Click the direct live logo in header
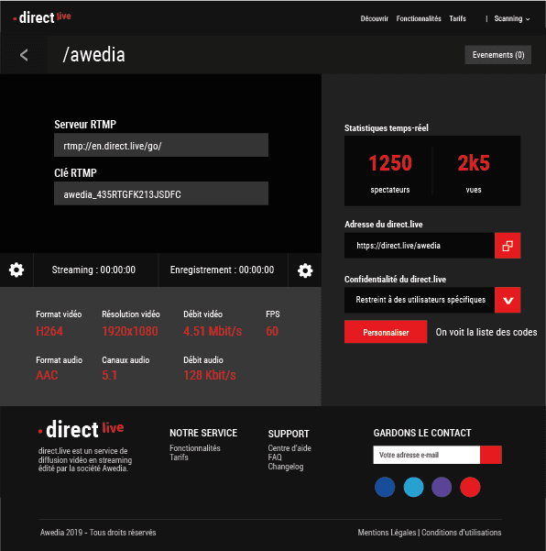This screenshot has height=551, width=546. pos(42,17)
